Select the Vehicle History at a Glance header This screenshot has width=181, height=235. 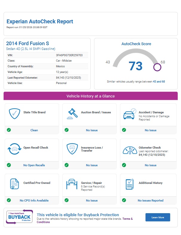(90, 96)
